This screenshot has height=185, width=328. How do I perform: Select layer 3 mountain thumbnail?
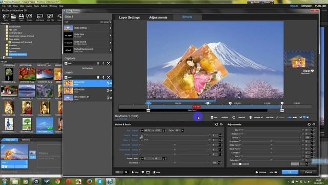click(68, 98)
